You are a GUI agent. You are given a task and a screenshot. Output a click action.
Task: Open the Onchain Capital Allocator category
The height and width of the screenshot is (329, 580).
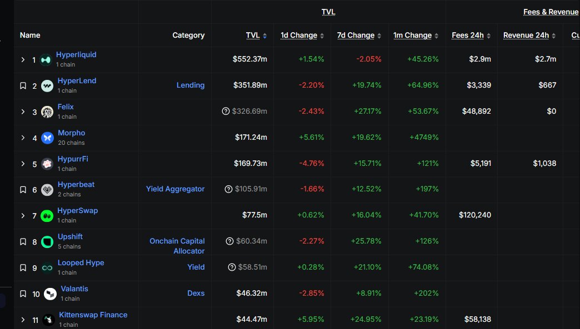click(177, 246)
